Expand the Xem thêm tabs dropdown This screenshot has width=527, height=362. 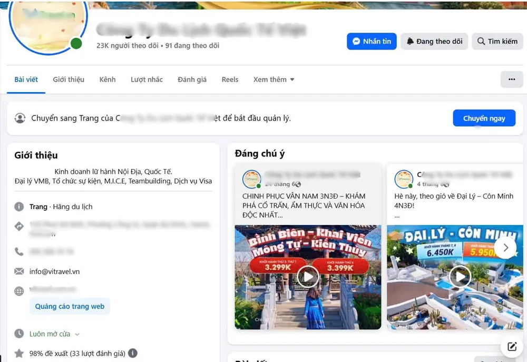[274, 80]
